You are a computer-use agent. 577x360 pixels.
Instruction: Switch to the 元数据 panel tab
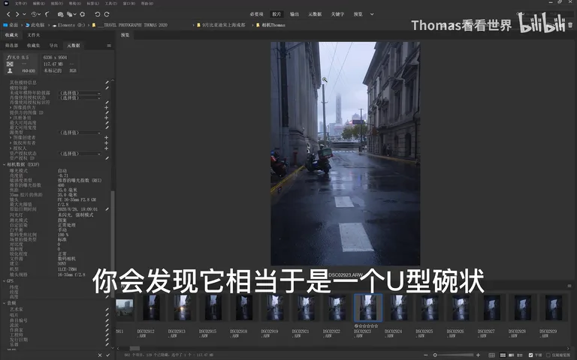73,46
